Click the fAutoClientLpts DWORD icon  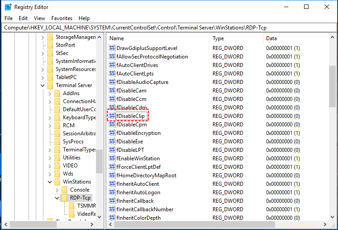click(112, 74)
